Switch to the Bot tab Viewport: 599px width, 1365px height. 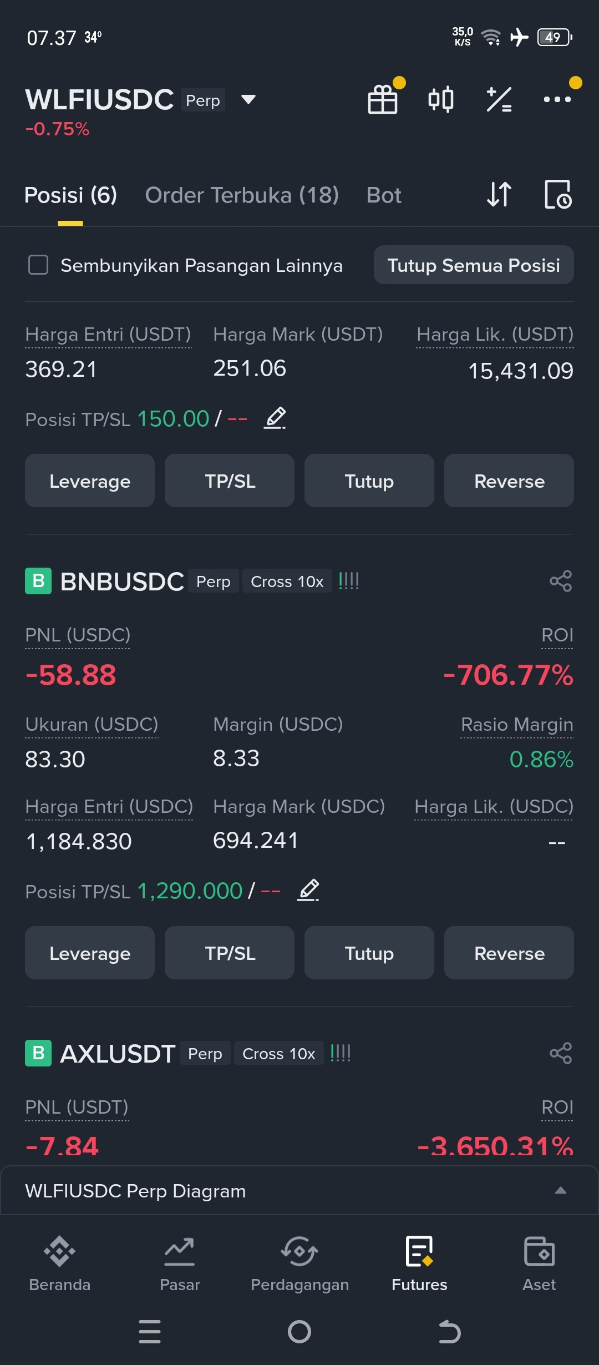[x=384, y=195]
